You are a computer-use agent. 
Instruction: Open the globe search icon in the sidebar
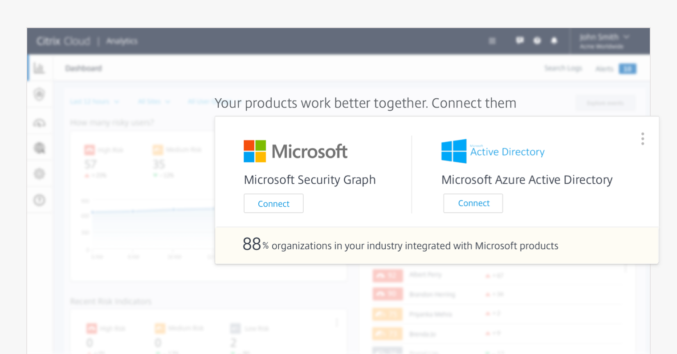(39, 148)
